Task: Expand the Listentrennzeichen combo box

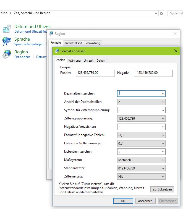Action: click(x=163, y=152)
